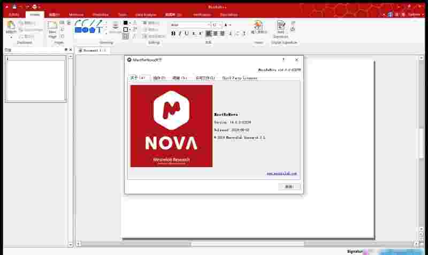Select the first tab in About dialog
The image size is (428, 255).
click(x=139, y=78)
